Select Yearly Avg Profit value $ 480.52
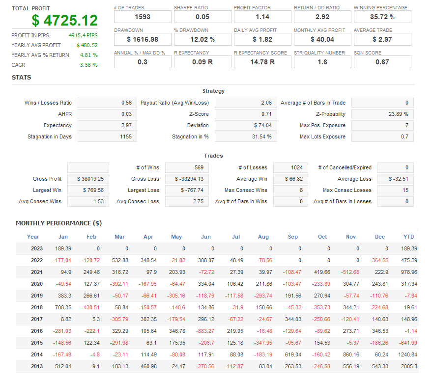Screen dimensions: 433x380 tap(87, 45)
